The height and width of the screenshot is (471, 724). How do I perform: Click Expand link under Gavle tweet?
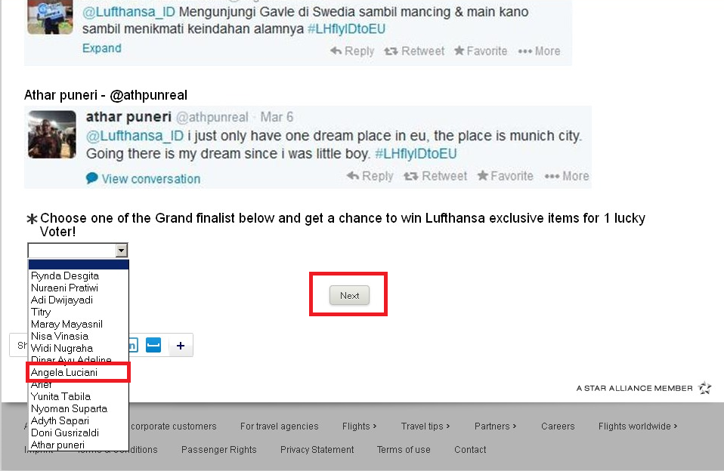pos(102,48)
